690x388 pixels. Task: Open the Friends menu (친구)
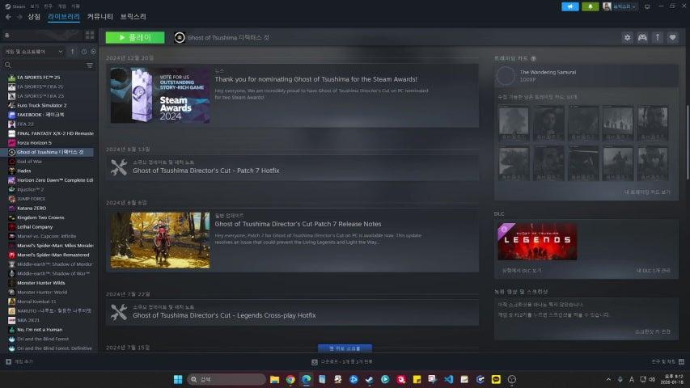(x=49, y=6)
